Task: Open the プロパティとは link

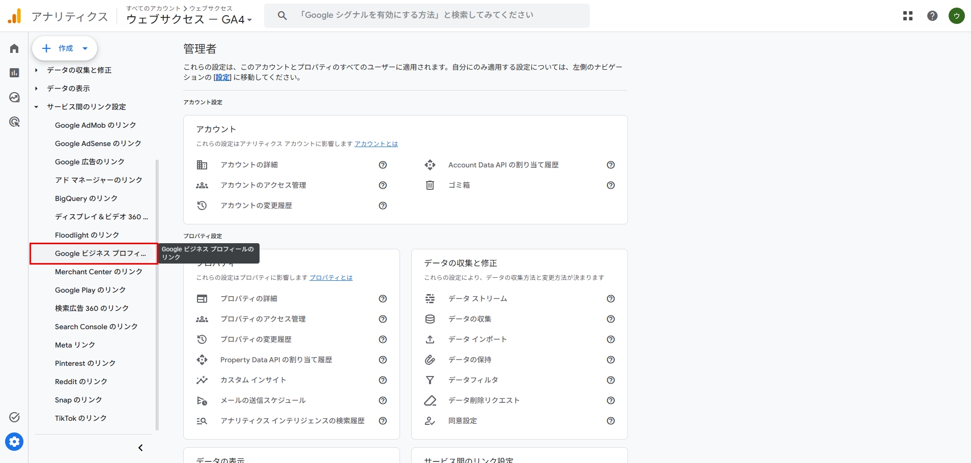Action: [x=331, y=278]
